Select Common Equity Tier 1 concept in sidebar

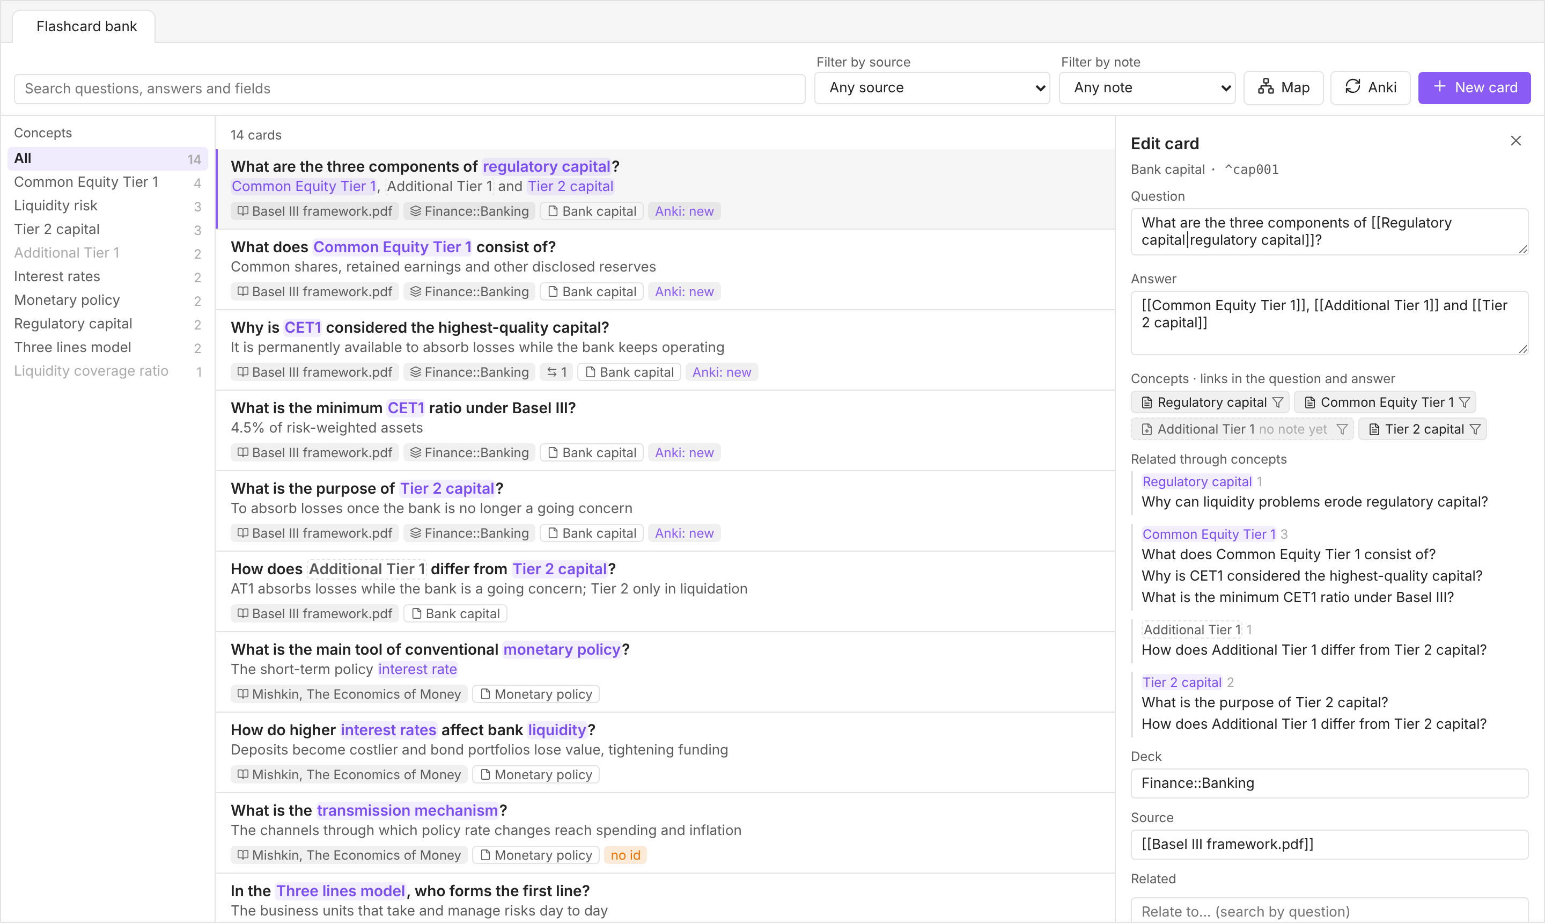click(107, 182)
